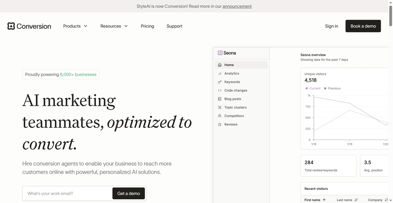Click the Previous legend gray swatch
Screen dimensions: 393x203
coord(325,88)
